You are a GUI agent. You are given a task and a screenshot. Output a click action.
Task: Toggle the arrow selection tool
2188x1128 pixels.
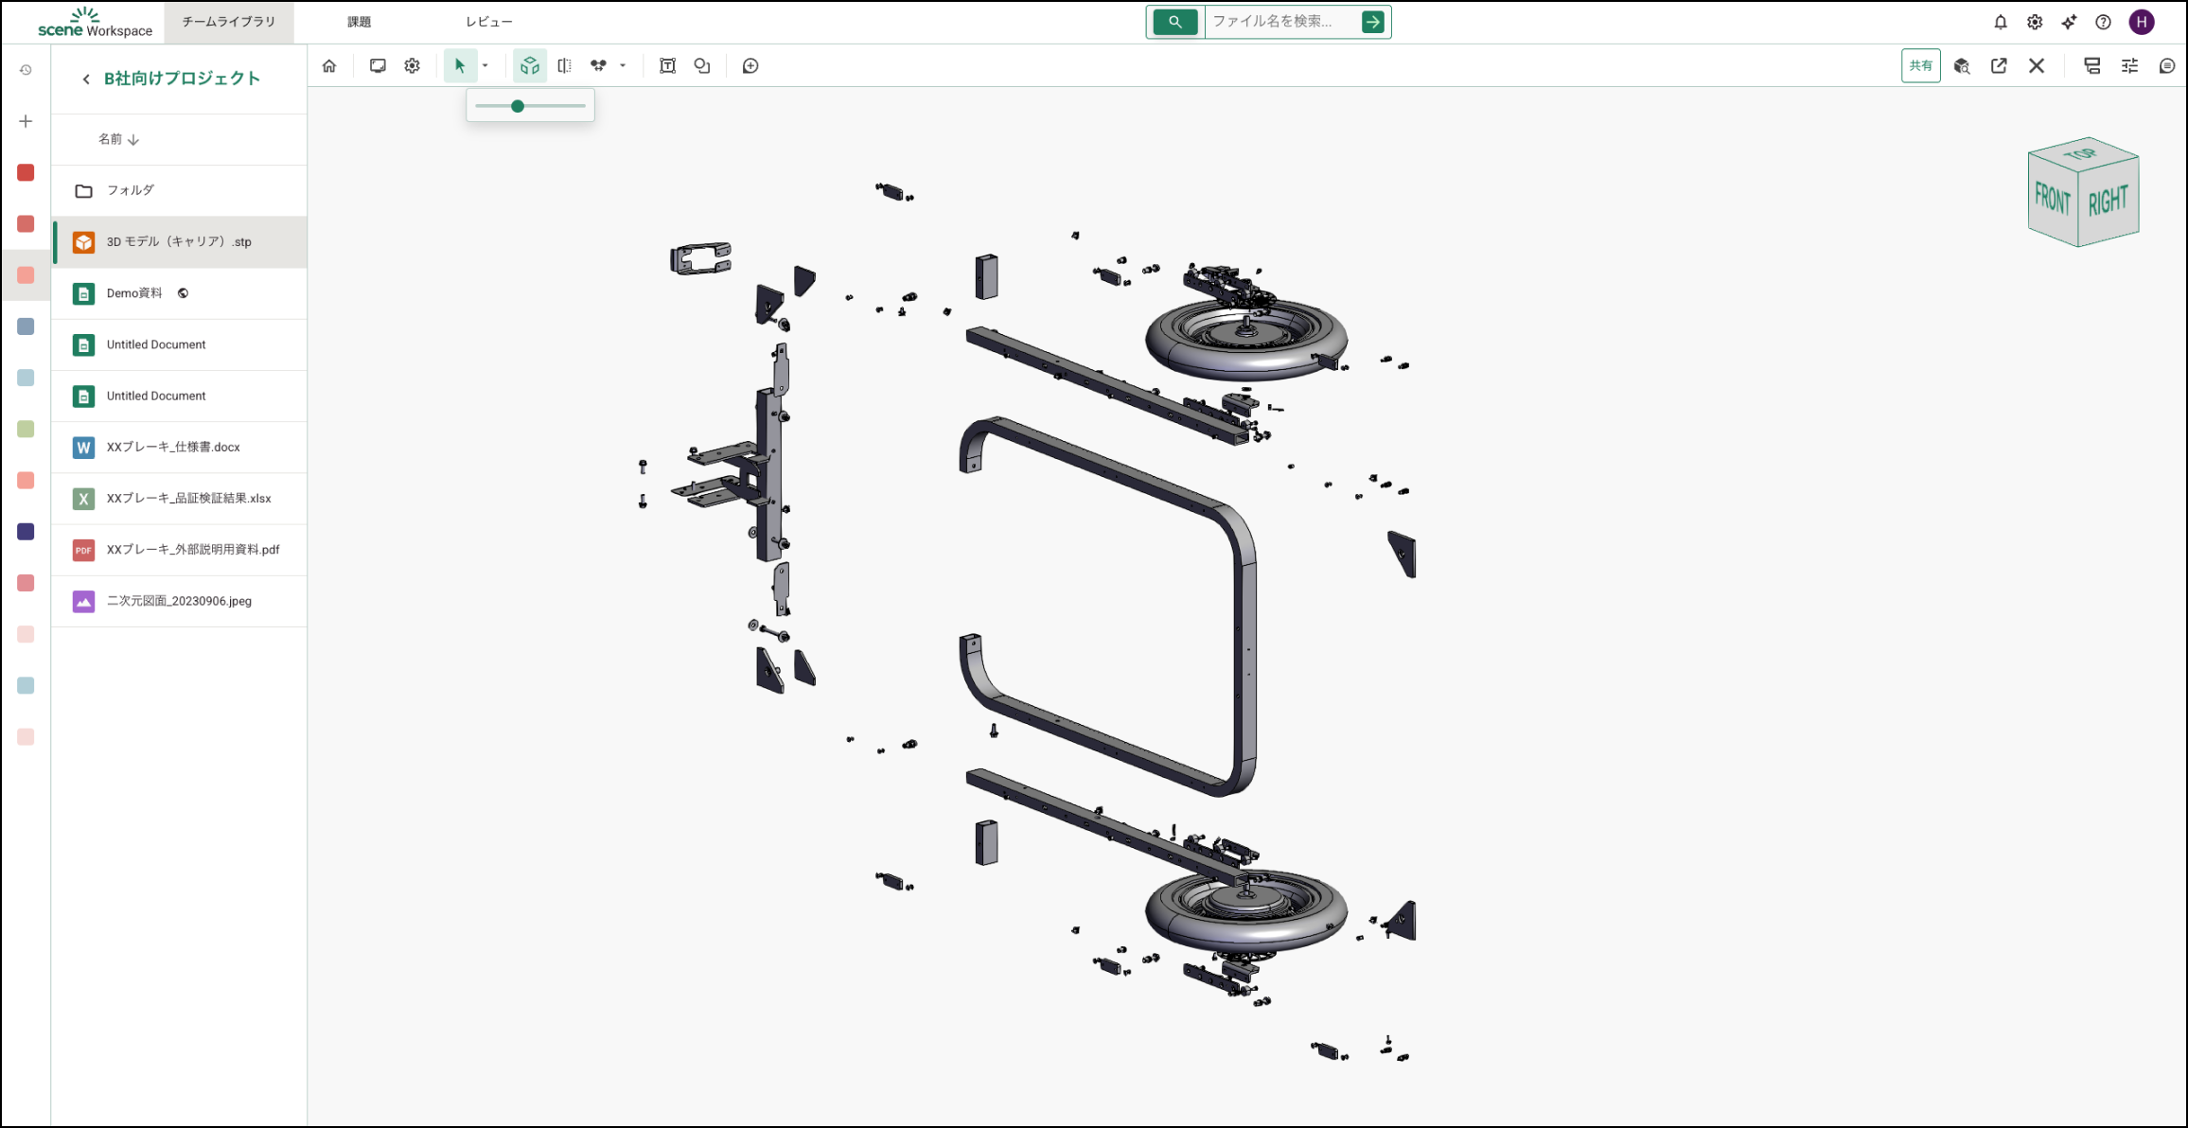[460, 66]
